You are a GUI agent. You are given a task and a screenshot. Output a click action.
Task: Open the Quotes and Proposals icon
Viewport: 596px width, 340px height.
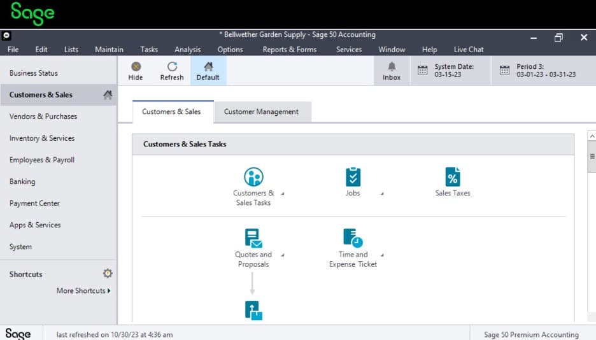click(253, 238)
